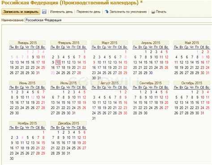Click the Печать label
The height and width of the screenshot is (165, 212).
coord(161,12)
